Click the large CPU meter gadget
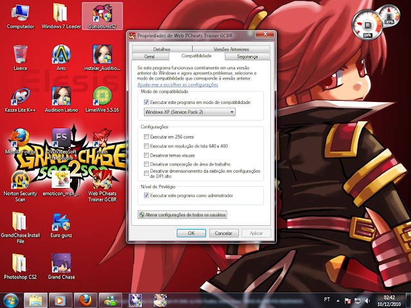 (x=367, y=26)
